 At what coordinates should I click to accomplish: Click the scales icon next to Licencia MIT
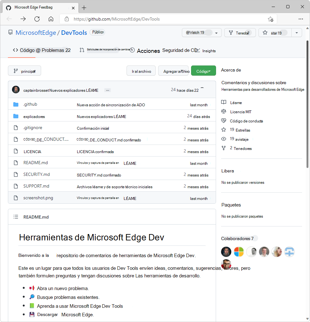tap(224, 111)
